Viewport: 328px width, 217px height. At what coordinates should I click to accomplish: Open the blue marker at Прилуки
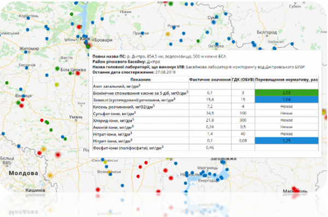click(142, 33)
